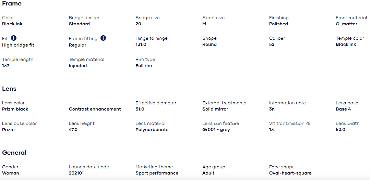Image resolution: width=370 pixels, height=180 pixels.
Task: Select the Frame section heading
Action: point(12,3)
